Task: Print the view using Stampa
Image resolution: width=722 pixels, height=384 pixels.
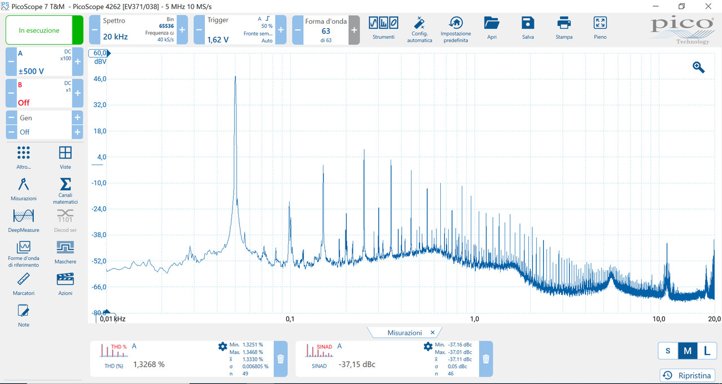Action: [564, 28]
